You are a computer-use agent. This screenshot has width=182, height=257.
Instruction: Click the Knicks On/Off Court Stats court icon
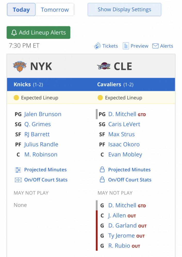[18, 180]
